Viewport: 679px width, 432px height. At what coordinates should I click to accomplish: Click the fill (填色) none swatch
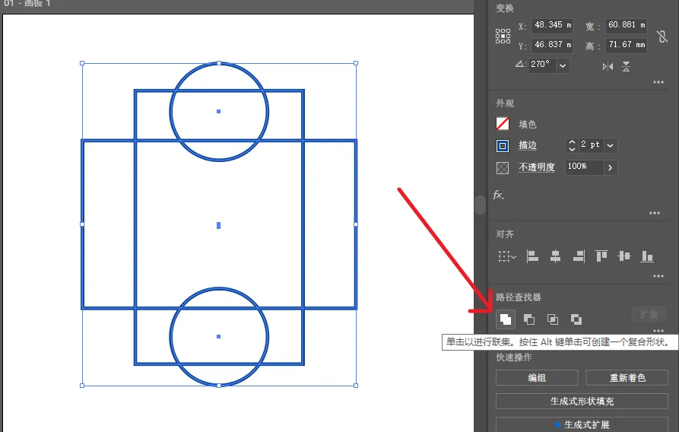point(503,124)
